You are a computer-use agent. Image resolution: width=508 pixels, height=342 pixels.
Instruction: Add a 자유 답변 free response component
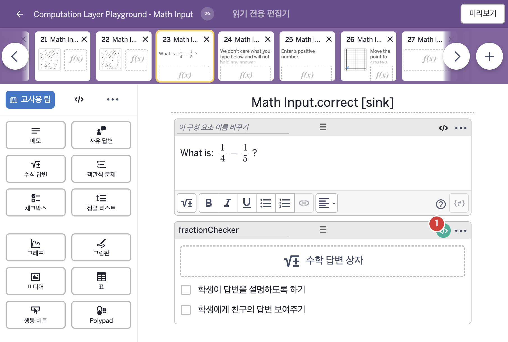click(101, 135)
